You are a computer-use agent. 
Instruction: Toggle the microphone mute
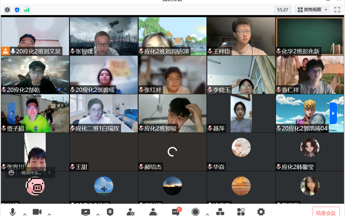coord(13,212)
